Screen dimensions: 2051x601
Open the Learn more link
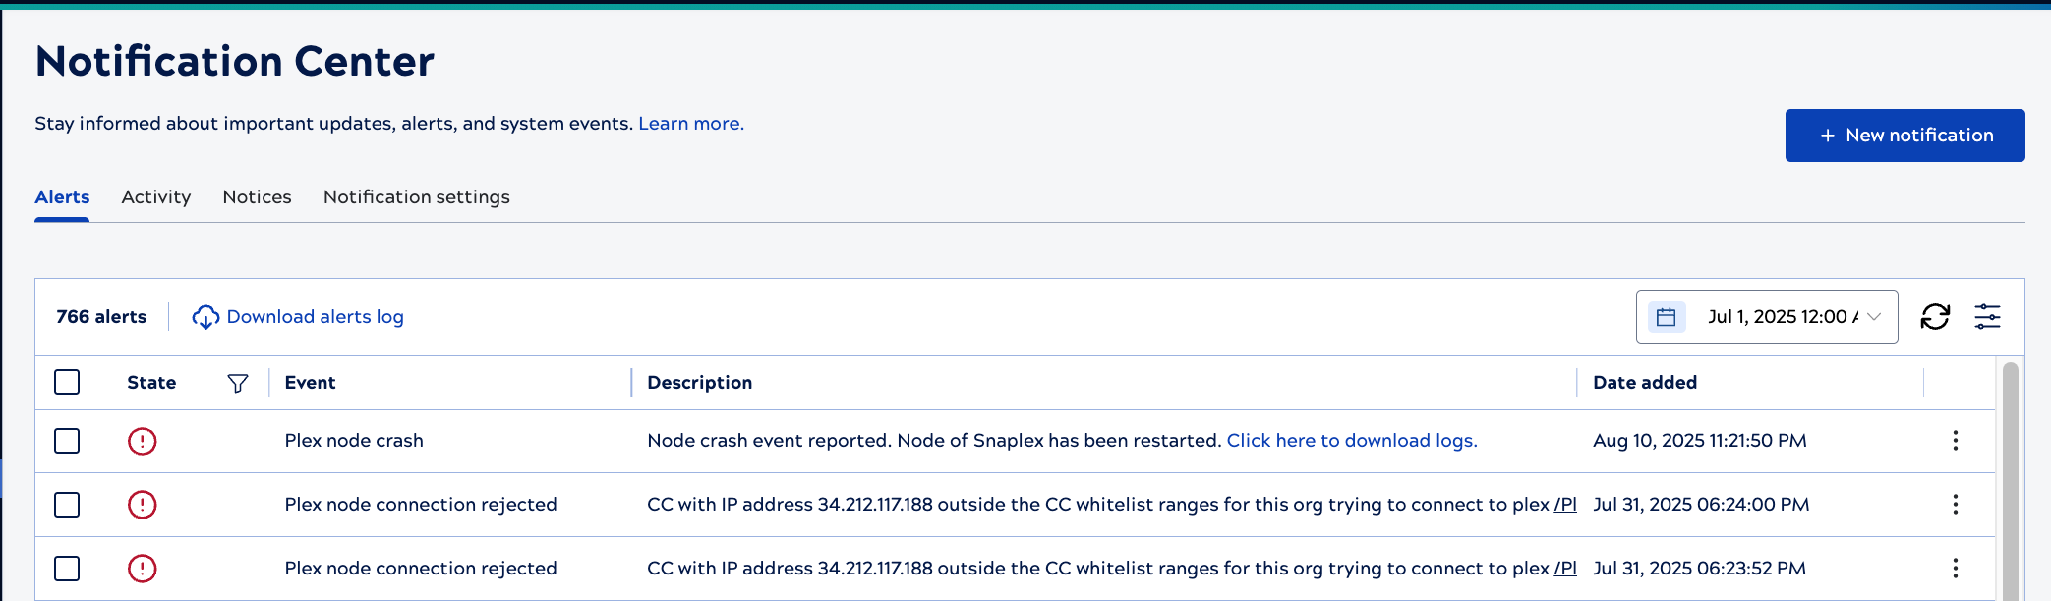(690, 123)
